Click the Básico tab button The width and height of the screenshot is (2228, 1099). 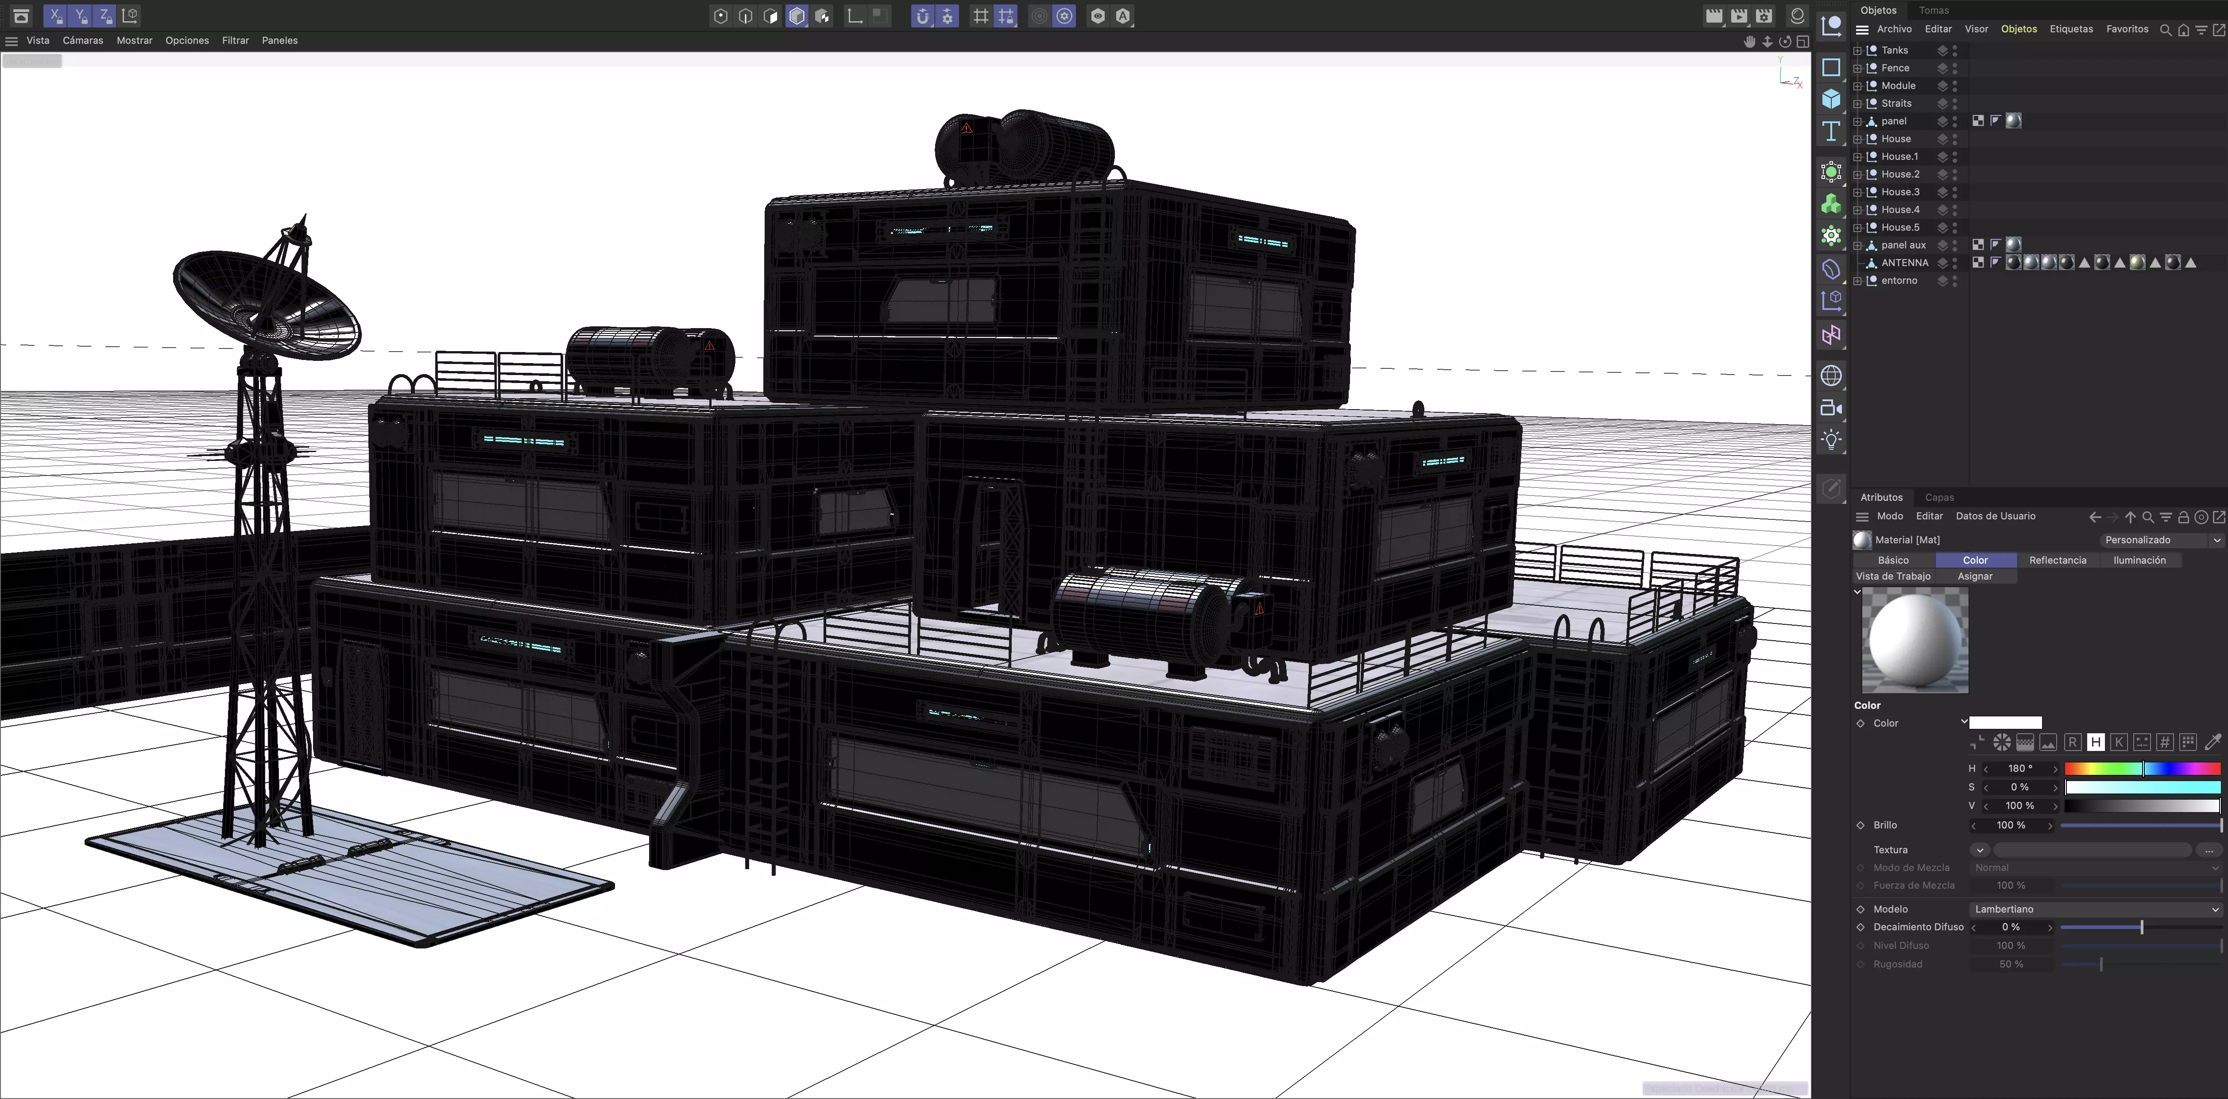[x=1893, y=560]
